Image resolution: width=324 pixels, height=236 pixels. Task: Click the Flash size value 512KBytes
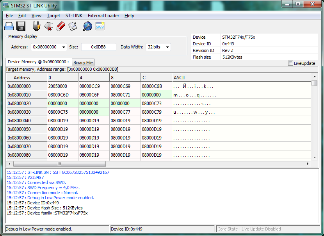click(232, 57)
